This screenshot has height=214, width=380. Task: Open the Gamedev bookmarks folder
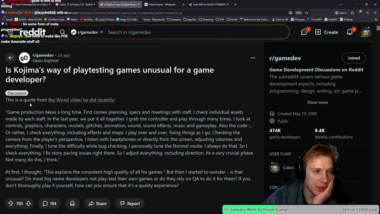tap(174, 20)
